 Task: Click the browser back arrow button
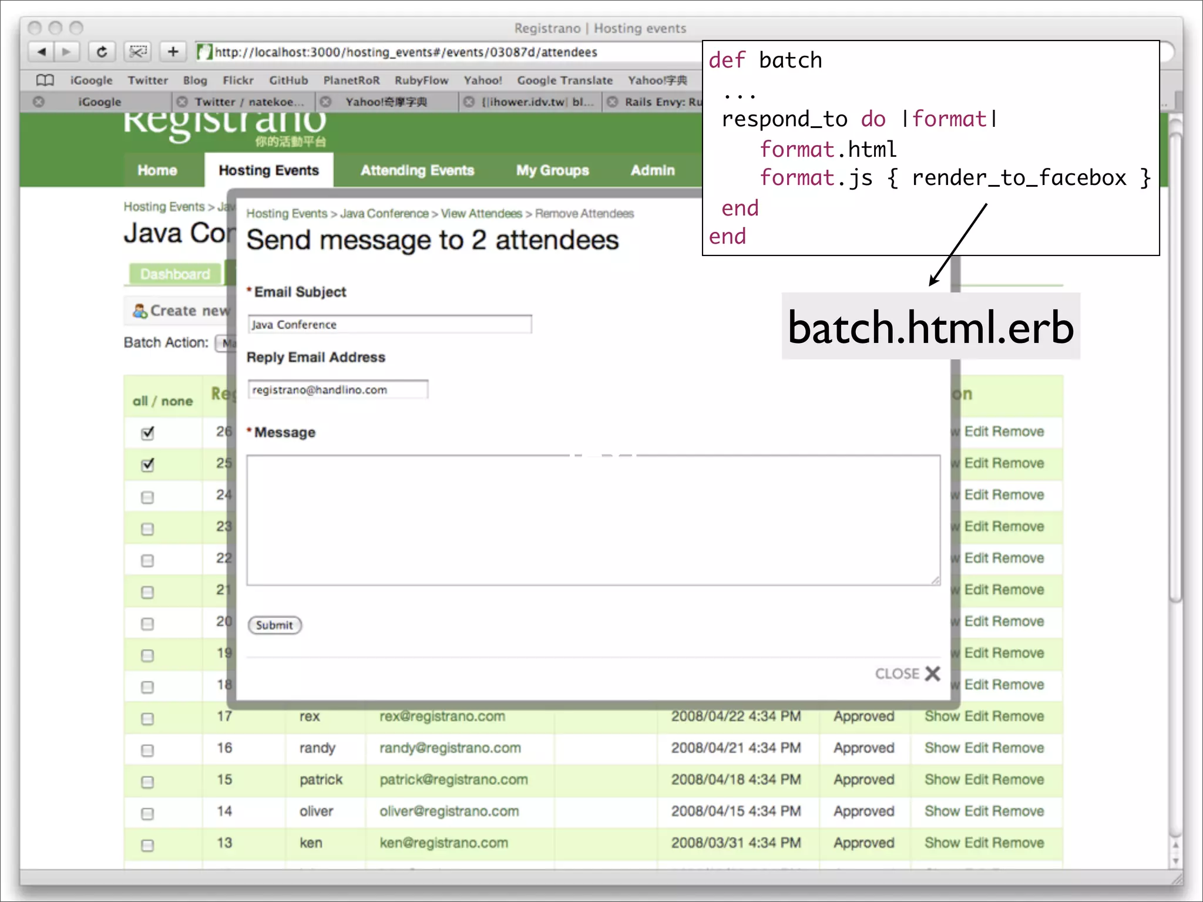point(41,52)
